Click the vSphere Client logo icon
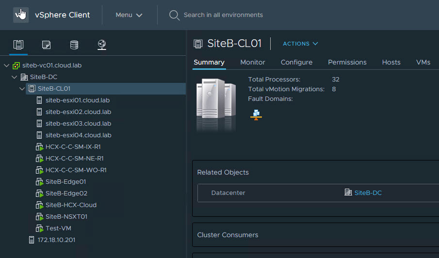This screenshot has height=258, width=439. (21, 15)
